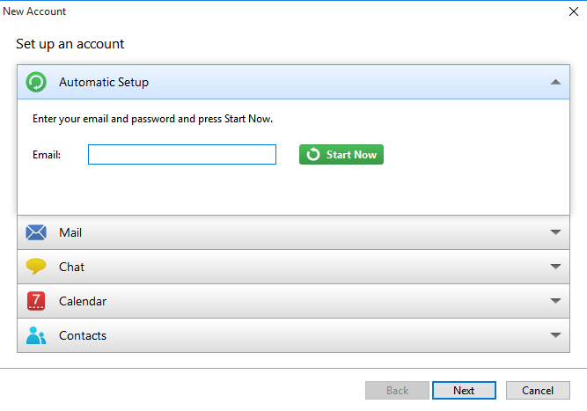This screenshot has height=411, width=587.
Task: Select the Chat section label
Action: tap(71, 267)
